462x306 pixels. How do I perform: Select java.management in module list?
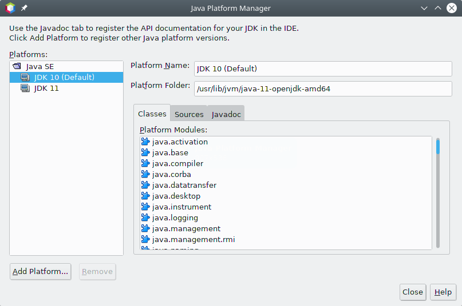coord(286,229)
